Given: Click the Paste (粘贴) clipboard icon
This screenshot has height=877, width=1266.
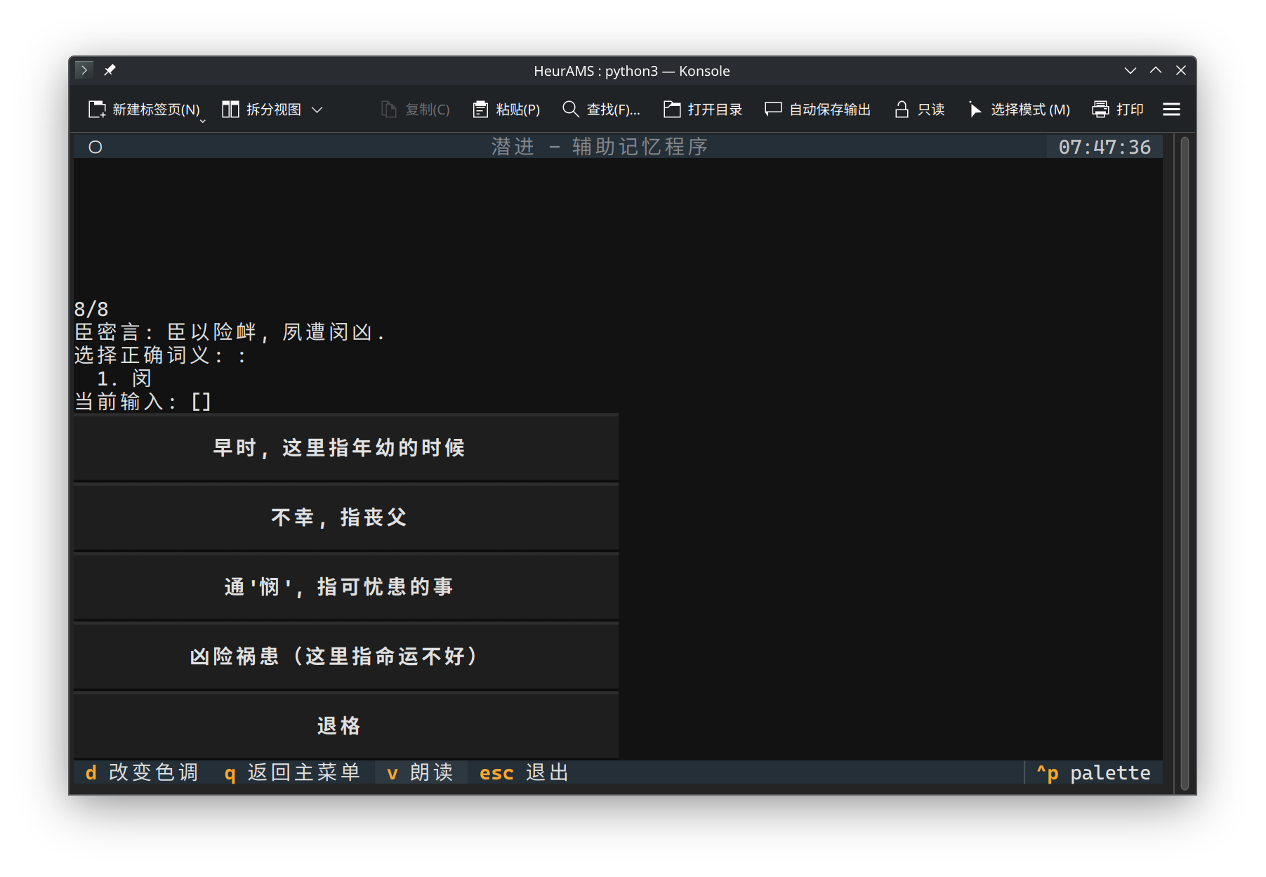Looking at the screenshot, I should tap(480, 110).
